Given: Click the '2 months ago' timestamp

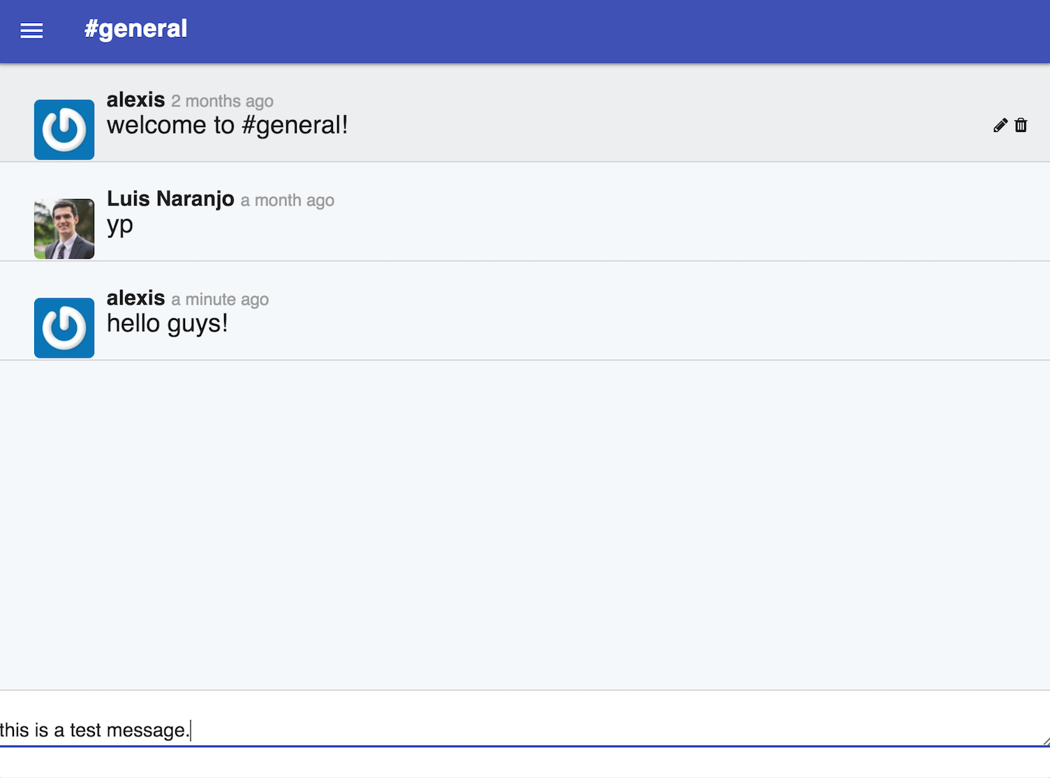Looking at the screenshot, I should pyautogui.click(x=222, y=101).
